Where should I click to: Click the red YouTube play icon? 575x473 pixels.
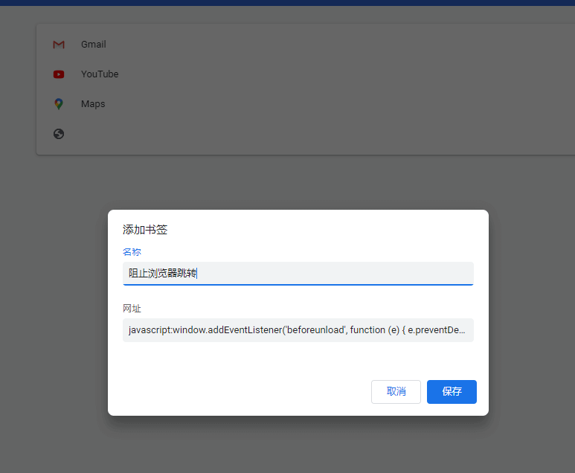[59, 74]
